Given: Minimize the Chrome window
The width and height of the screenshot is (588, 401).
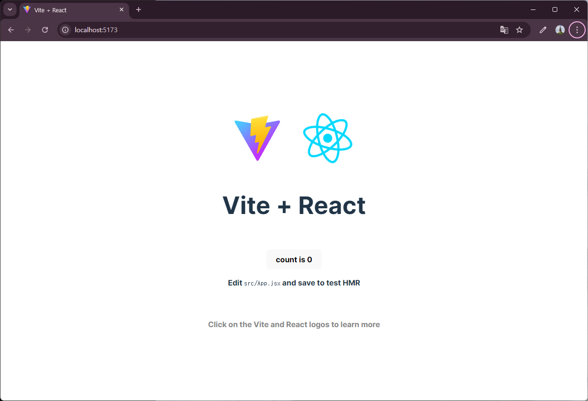Looking at the screenshot, I should (x=533, y=9).
